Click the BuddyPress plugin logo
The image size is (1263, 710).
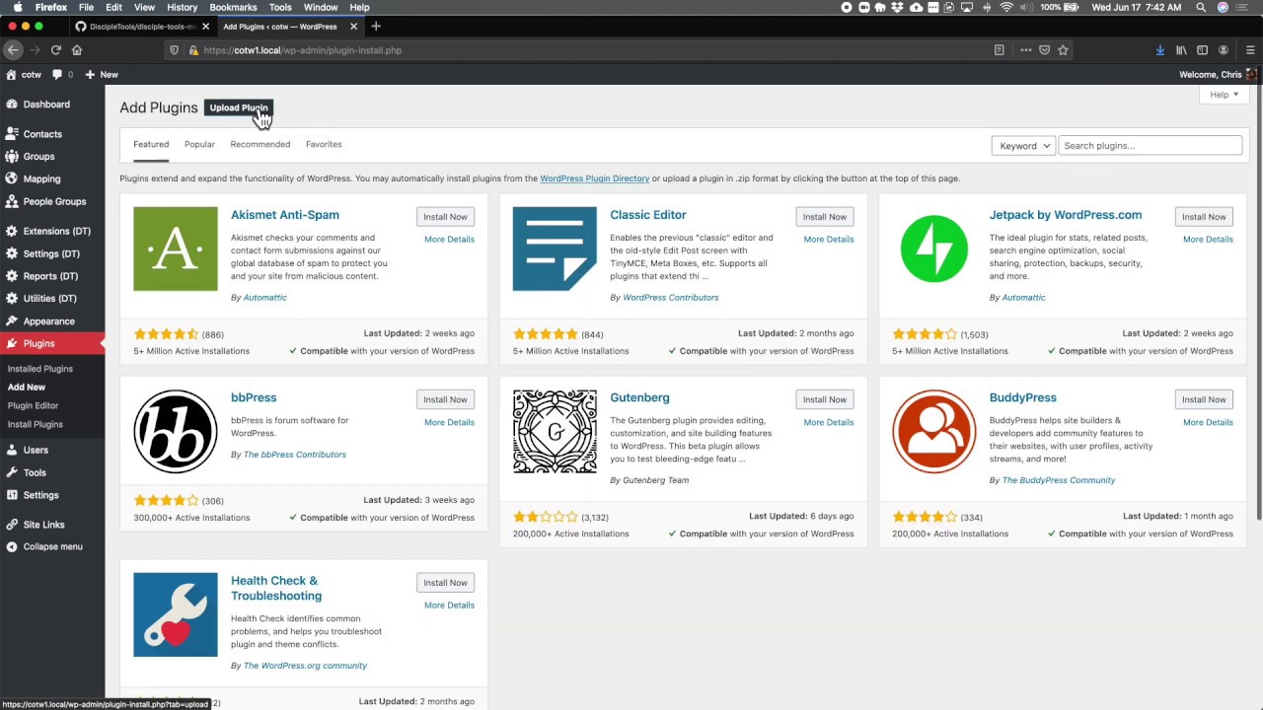pos(933,431)
